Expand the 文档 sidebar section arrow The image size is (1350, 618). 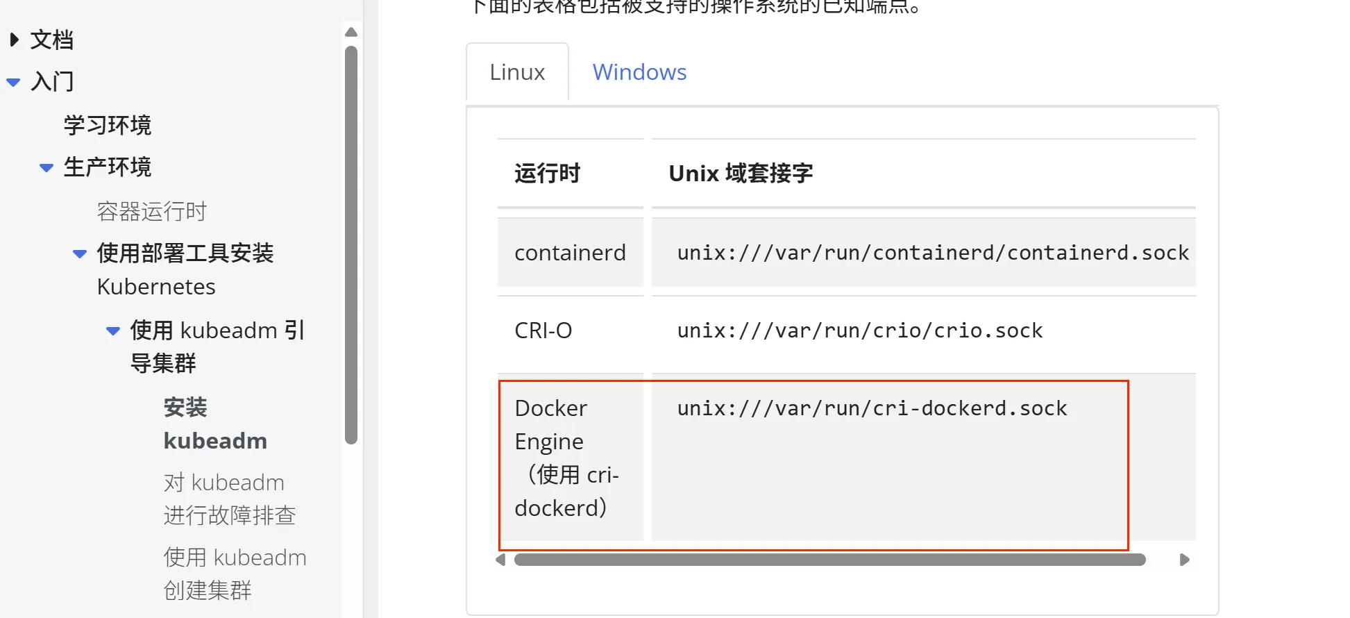(14, 40)
